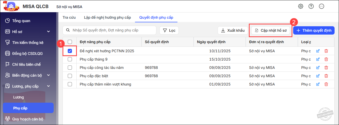Click the MISA QLCB logo icon
Image resolution: width=339 pixels, height=125 pixels.
point(11,6)
